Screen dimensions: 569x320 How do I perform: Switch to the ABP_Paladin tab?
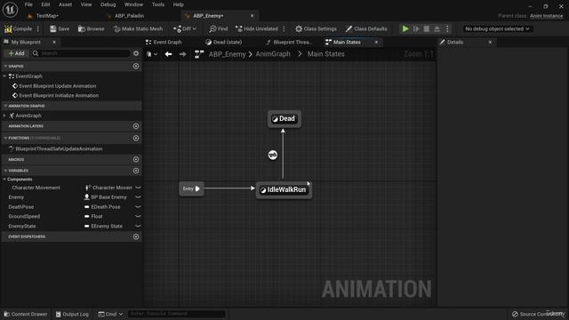[129, 16]
